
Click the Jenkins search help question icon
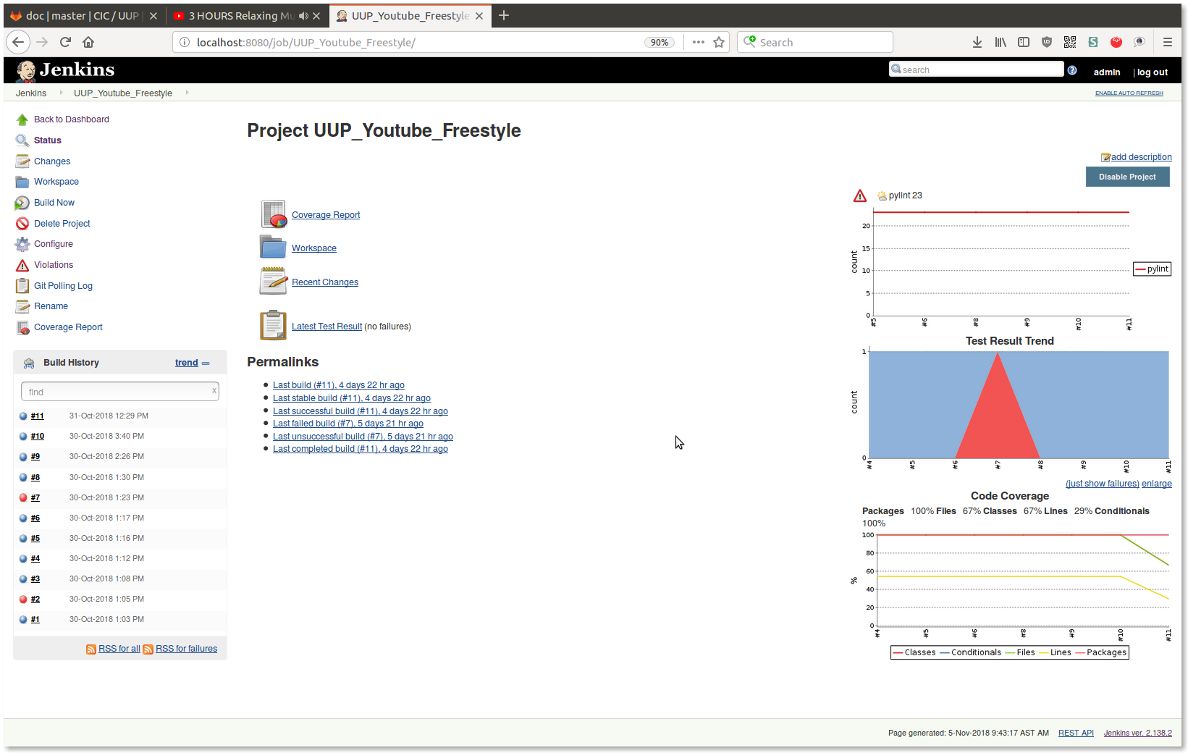coord(1072,70)
